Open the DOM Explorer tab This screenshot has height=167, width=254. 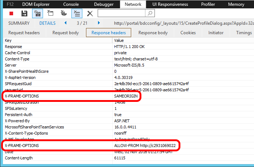click(x=36, y=4)
